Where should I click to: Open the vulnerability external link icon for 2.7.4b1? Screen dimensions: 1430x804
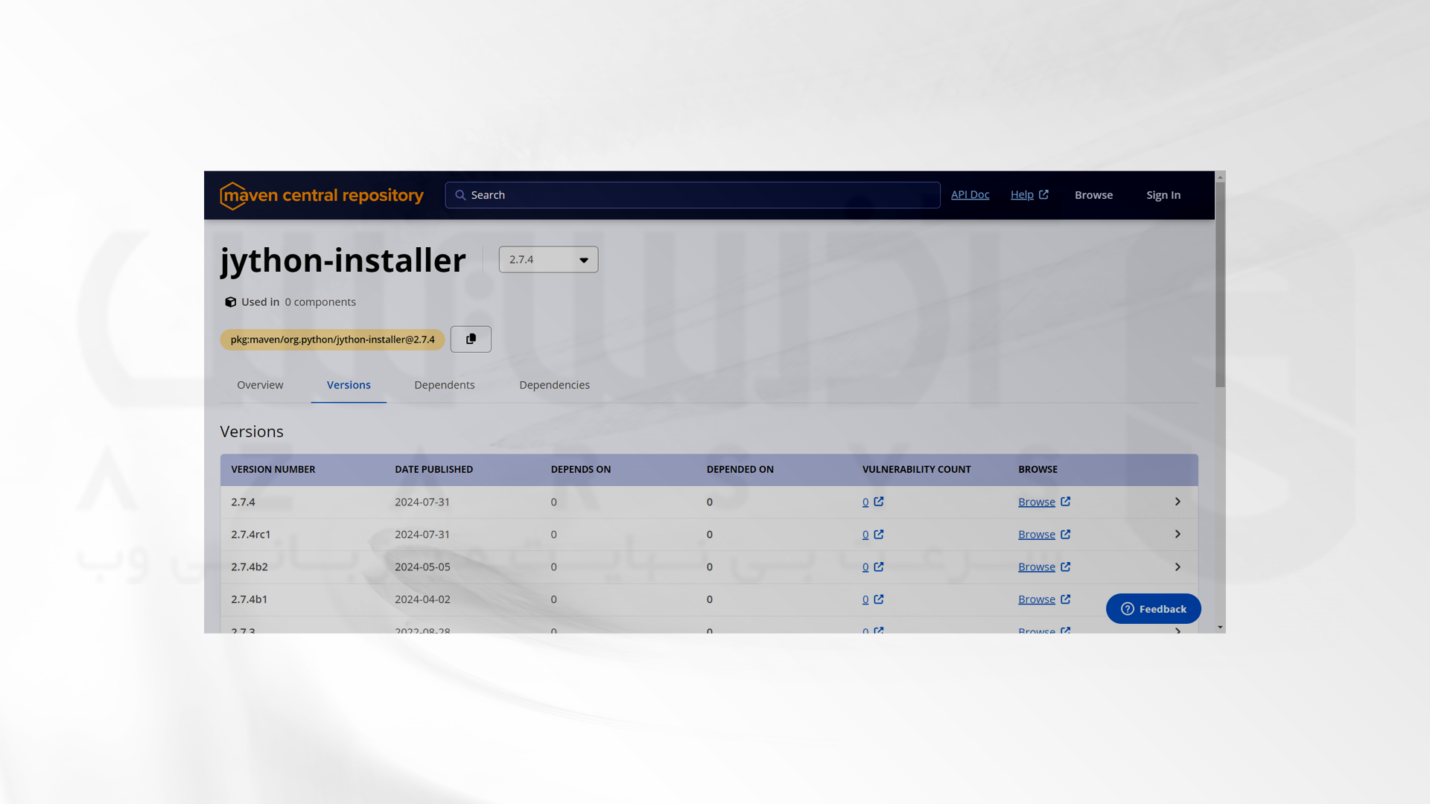click(x=879, y=599)
